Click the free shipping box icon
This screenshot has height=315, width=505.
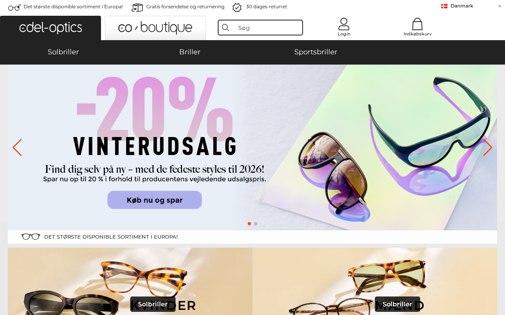tap(137, 7)
